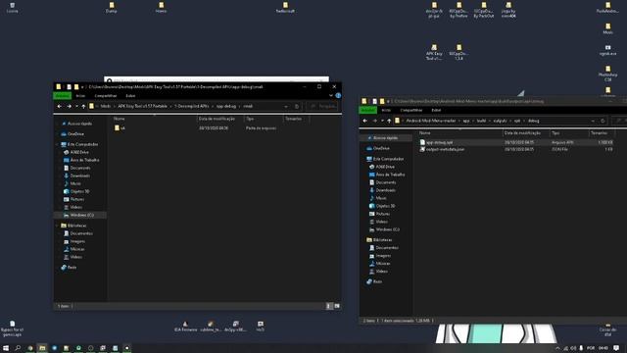Collapse Bibliotecas in smali window sidebar

pyautogui.click(x=57, y=226)
